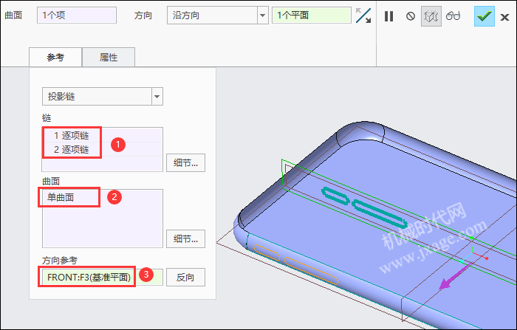
Task: Select the long orange slot sketch on side
Action: [x=311, y=271]
